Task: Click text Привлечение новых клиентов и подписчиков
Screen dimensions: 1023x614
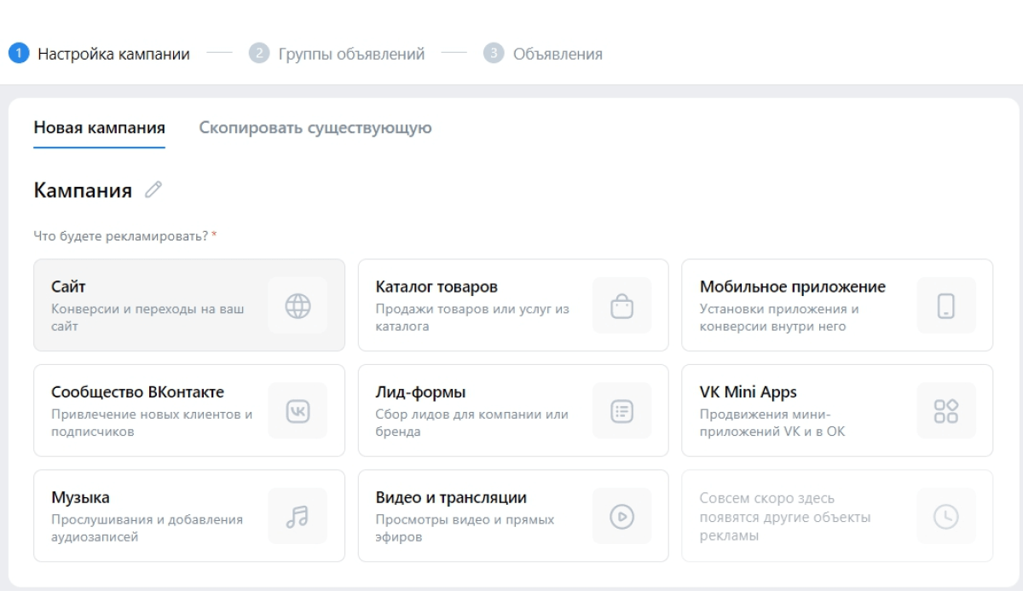Action: pos(152,423)
